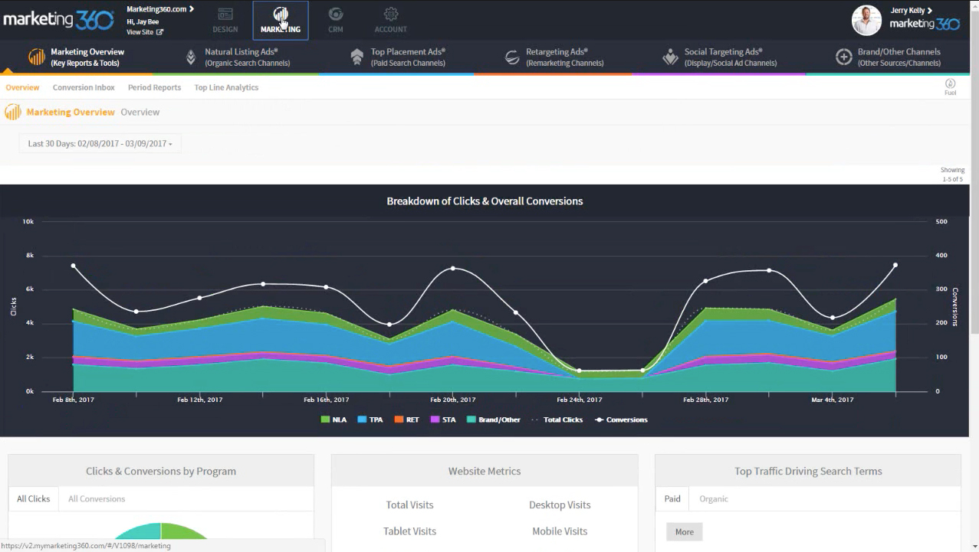This screenshot has width=979, height=552.
Task: Click the Marketing Overview bar-chart icon in nav
Action: pos(36,57)
